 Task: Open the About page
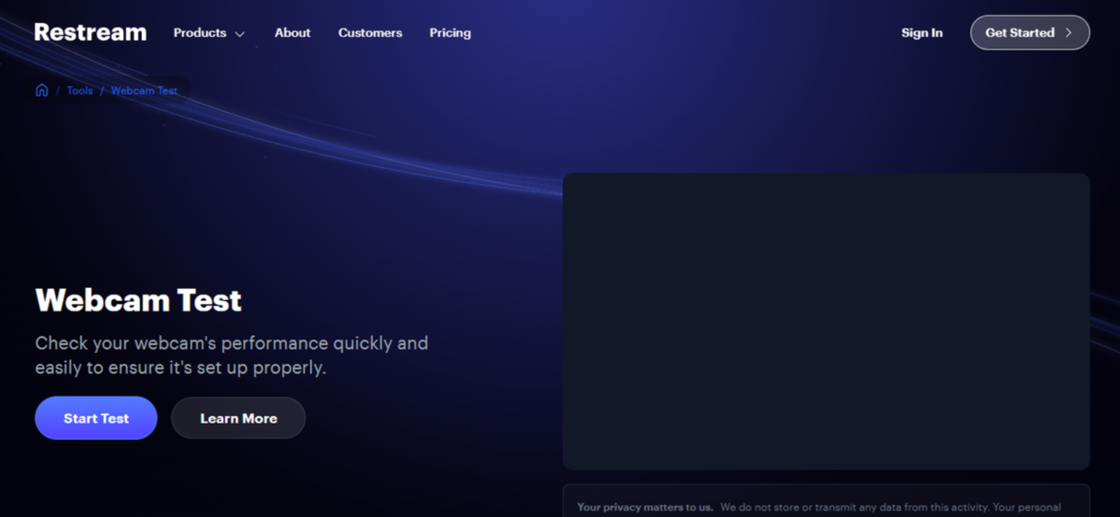pos(292,33)
